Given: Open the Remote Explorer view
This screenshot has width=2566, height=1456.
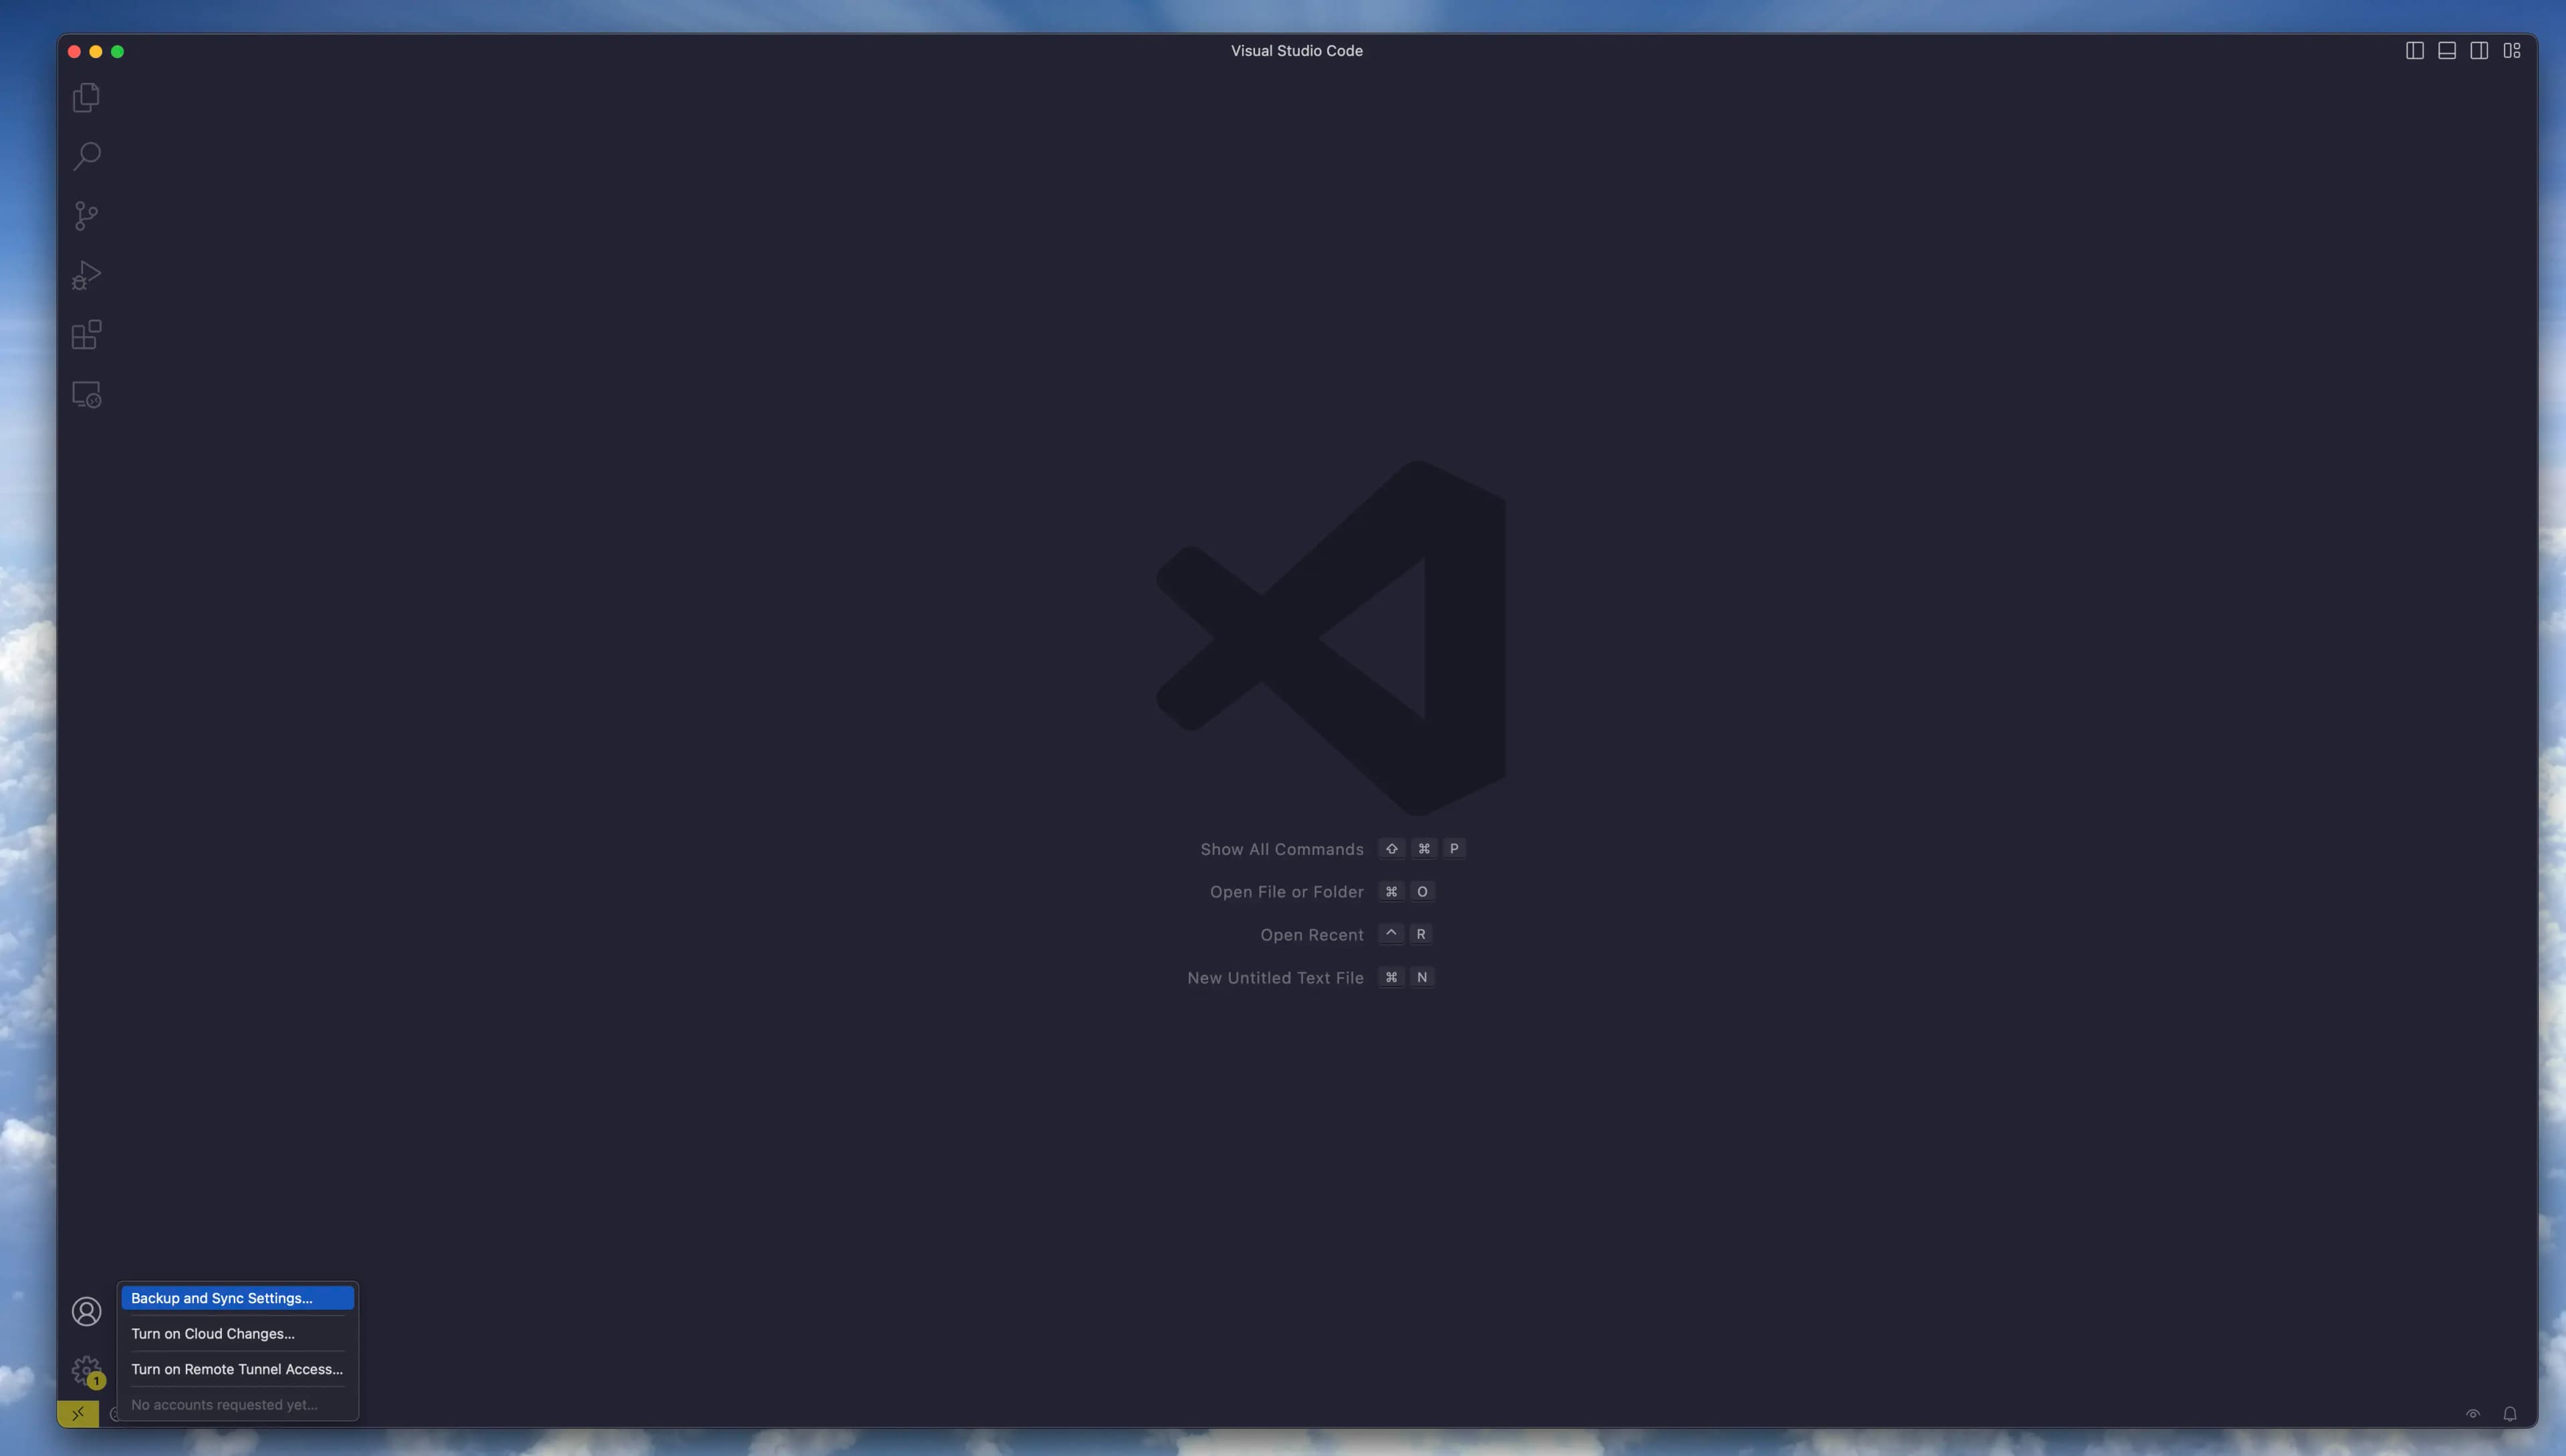Looking at the screenshot, I should tap(86, 395).
